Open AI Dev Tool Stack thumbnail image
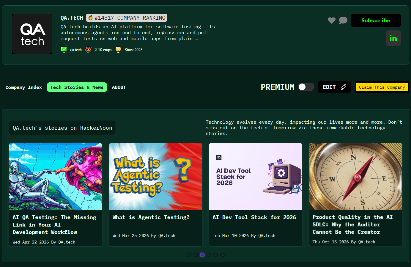The height and width of the screenshot is (267, 411). (x=256, y=177)
